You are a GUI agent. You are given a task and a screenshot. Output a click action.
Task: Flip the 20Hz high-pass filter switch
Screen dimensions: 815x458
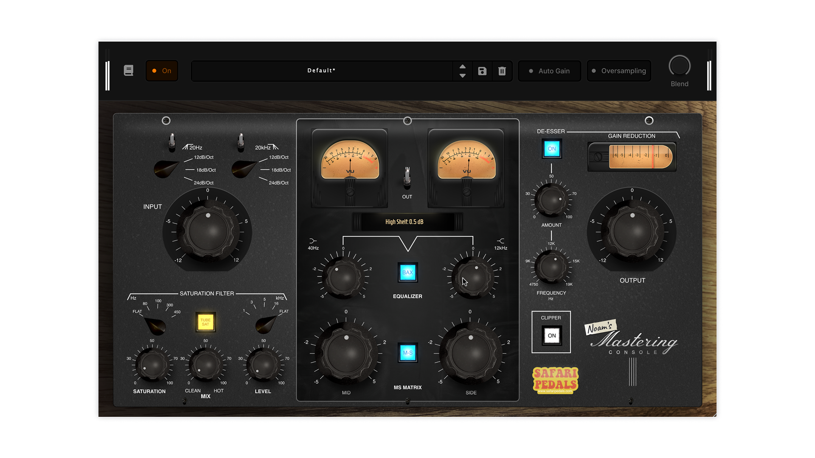pyautogui.click(x=172, y=142)
